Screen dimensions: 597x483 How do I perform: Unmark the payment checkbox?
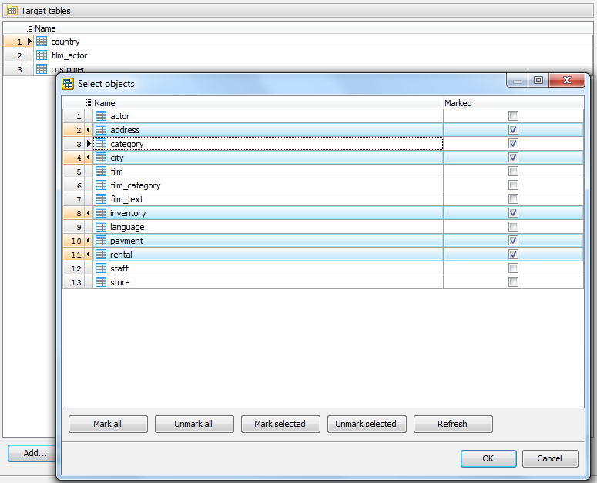tap(513, 241)
